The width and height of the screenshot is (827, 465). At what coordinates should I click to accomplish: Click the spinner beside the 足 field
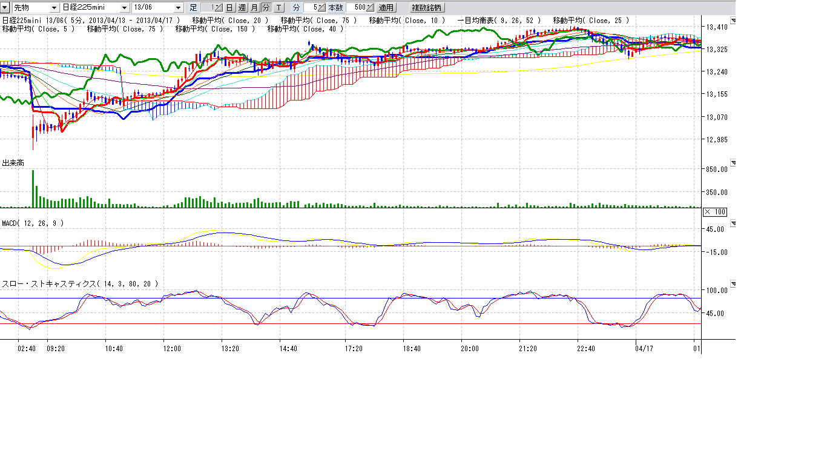click(219, 8)
